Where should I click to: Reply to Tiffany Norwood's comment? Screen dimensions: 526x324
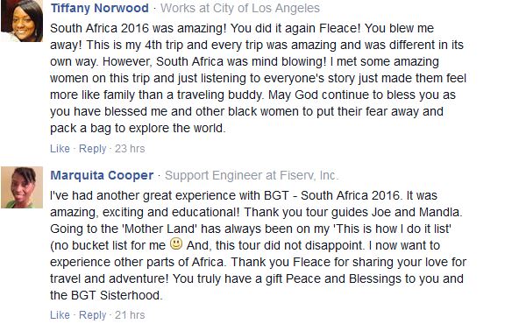[x=92, y=149]
